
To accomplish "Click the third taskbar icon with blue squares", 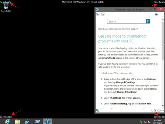I will pyautogui.click(x=27, y=122).
